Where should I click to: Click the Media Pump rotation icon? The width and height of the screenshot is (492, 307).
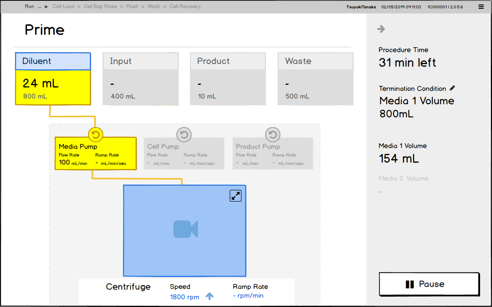96,134
